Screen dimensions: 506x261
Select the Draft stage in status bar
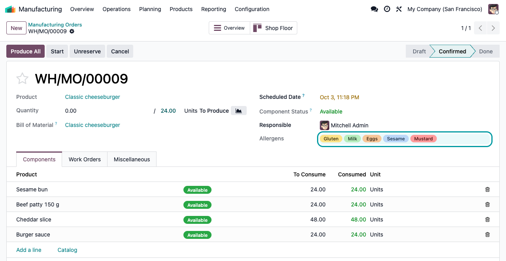[x=419, y=51]
